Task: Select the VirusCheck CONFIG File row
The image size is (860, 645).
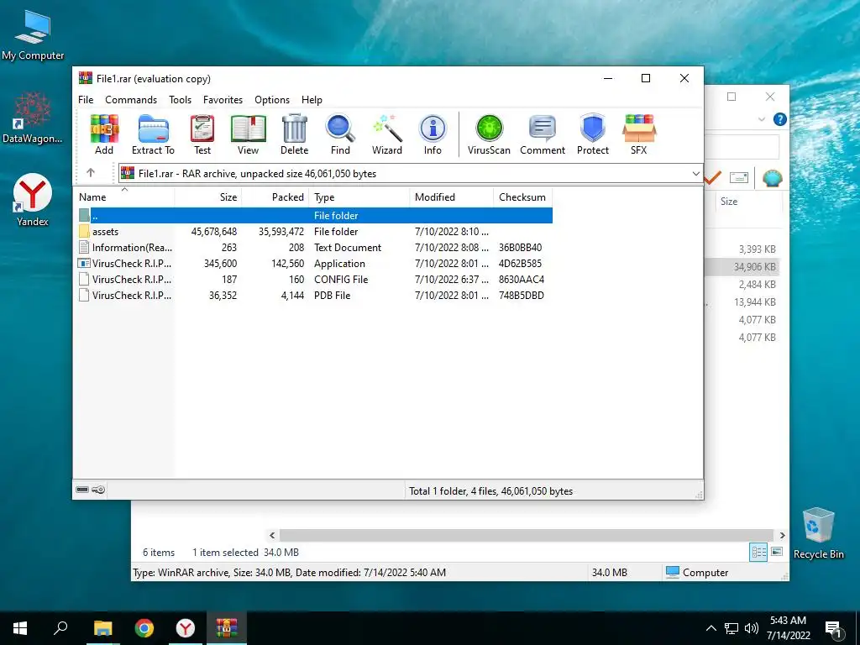Action: click(313, 279)
